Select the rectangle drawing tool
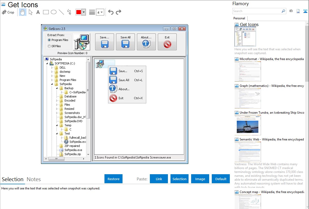This screenshot has width=309, height=209. (x=46, y=12)
